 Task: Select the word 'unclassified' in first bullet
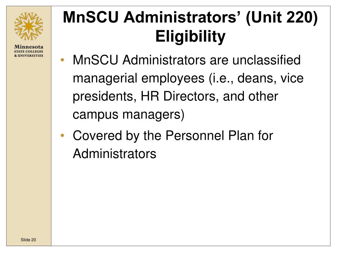point(266,60)
